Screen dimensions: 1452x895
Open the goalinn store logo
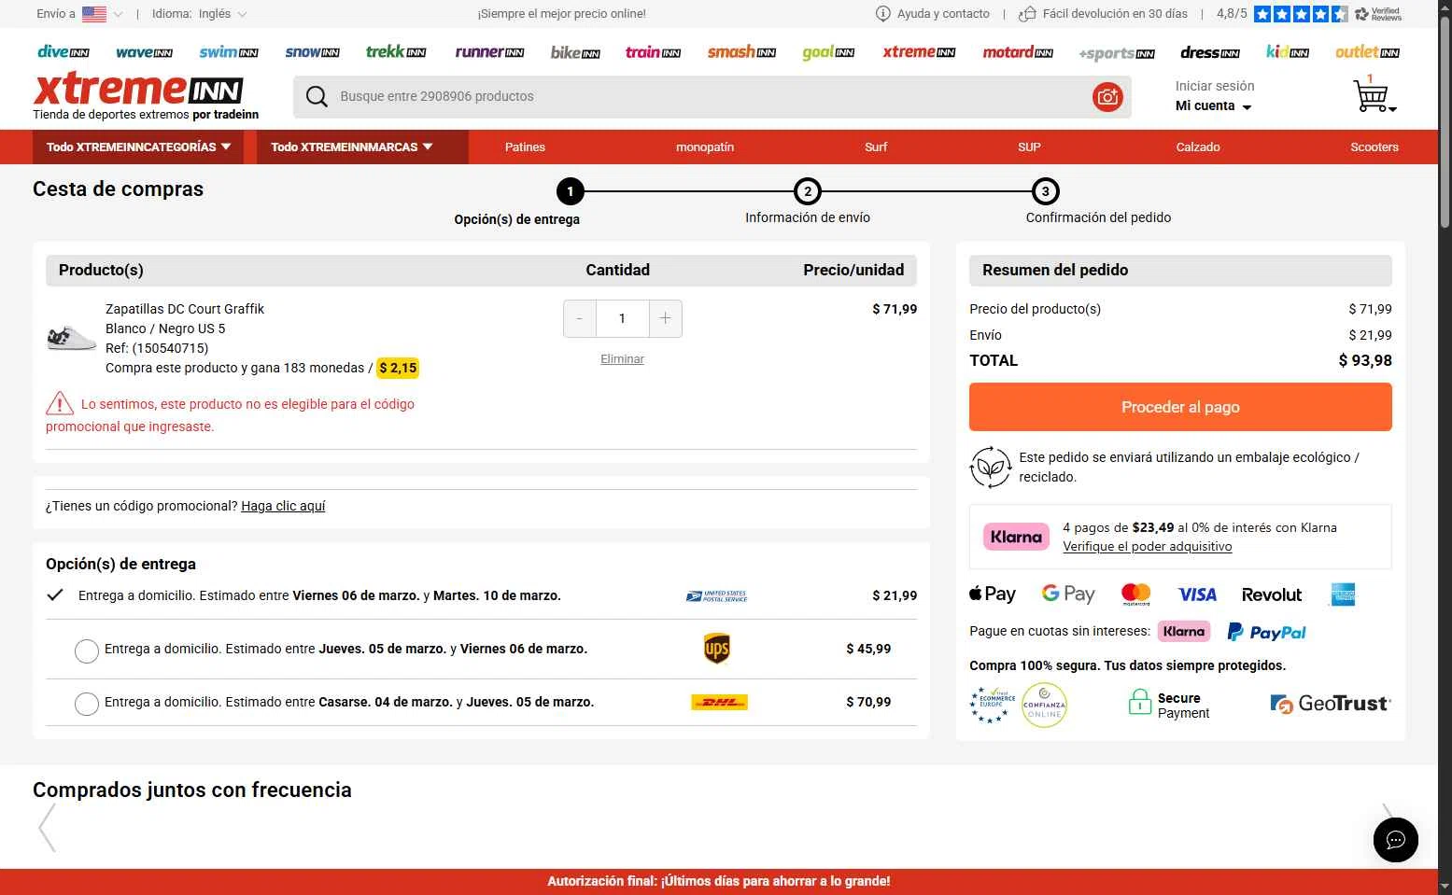pyautogui.click(x=828, y=52)
